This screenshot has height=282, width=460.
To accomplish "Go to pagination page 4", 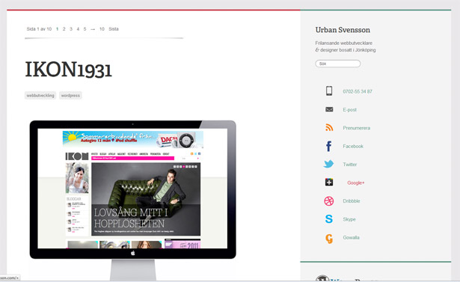I will (78, 29).
